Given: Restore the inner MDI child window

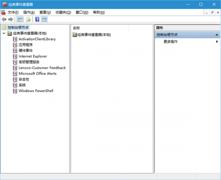Looking at the screenshot, I should click(212, 12).
